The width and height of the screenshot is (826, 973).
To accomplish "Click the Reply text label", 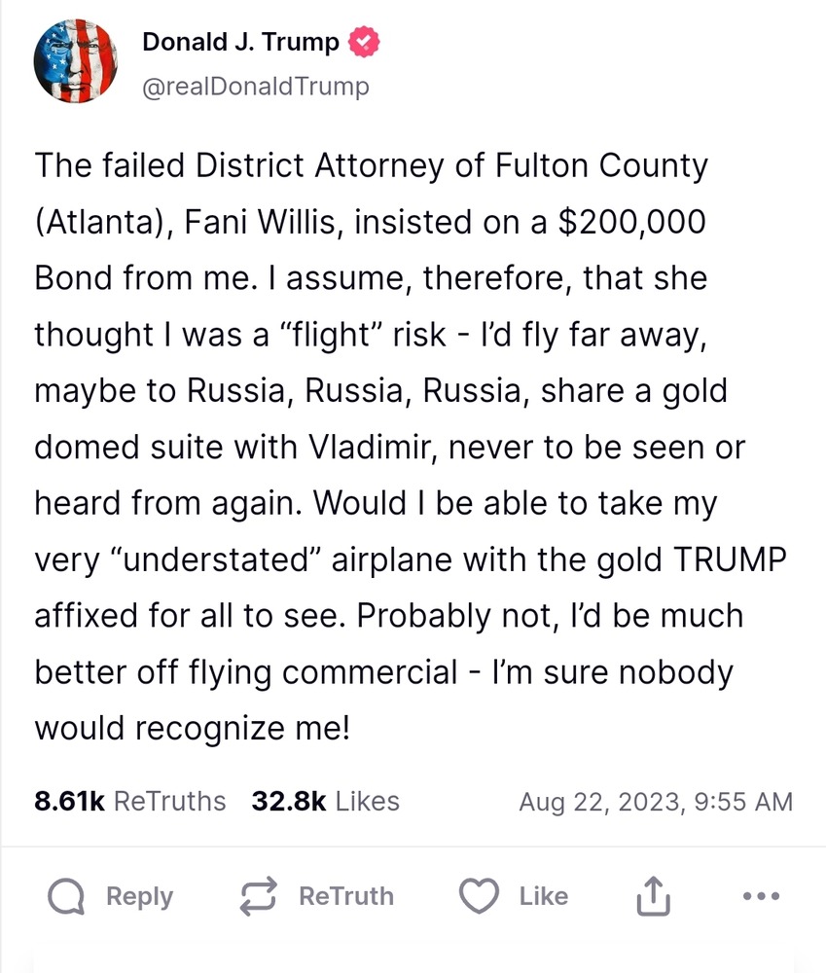I will coord(139,896).
